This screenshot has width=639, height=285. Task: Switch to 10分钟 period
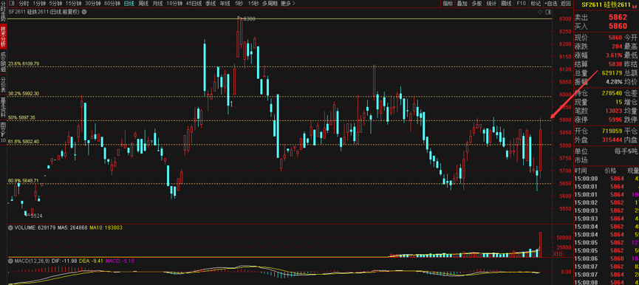(174, 4)
